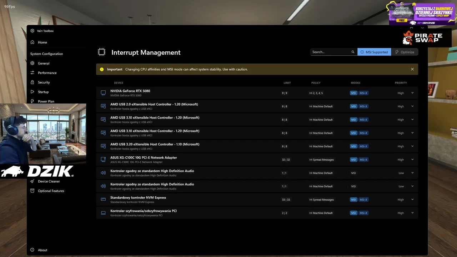Image resolution: width=457 pixels, height=257 pixels.
Task: Click the limit value '2 | 2'
Action: pos(284,213)
